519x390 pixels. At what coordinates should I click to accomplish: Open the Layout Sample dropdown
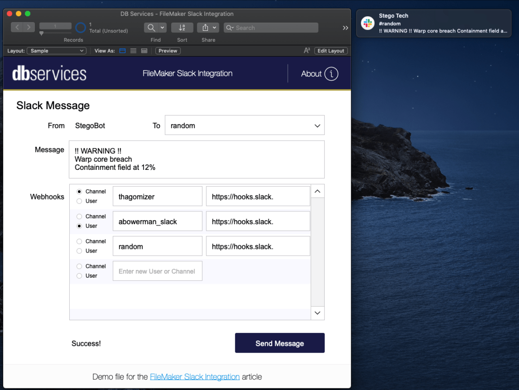click(56, 51)
